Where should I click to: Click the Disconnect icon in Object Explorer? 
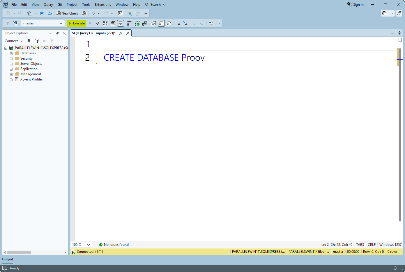pyautogui.click(x=37, y=41)
